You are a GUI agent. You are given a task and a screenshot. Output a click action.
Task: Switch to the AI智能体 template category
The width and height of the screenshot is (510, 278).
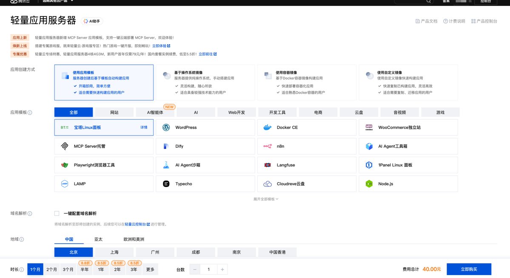point(154,112)
